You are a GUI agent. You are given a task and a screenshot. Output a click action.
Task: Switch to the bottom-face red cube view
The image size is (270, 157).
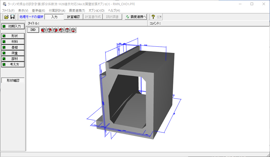[73, 30]
